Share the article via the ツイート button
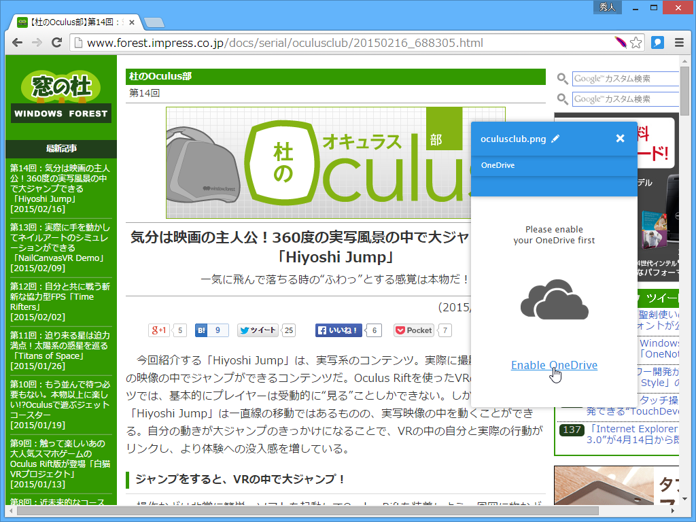The width and height of the screenshot is (696, 522). 257,330
